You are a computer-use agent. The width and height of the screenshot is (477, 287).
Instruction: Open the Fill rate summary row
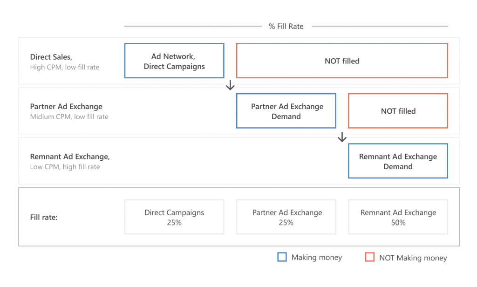(x=45, y=217)
